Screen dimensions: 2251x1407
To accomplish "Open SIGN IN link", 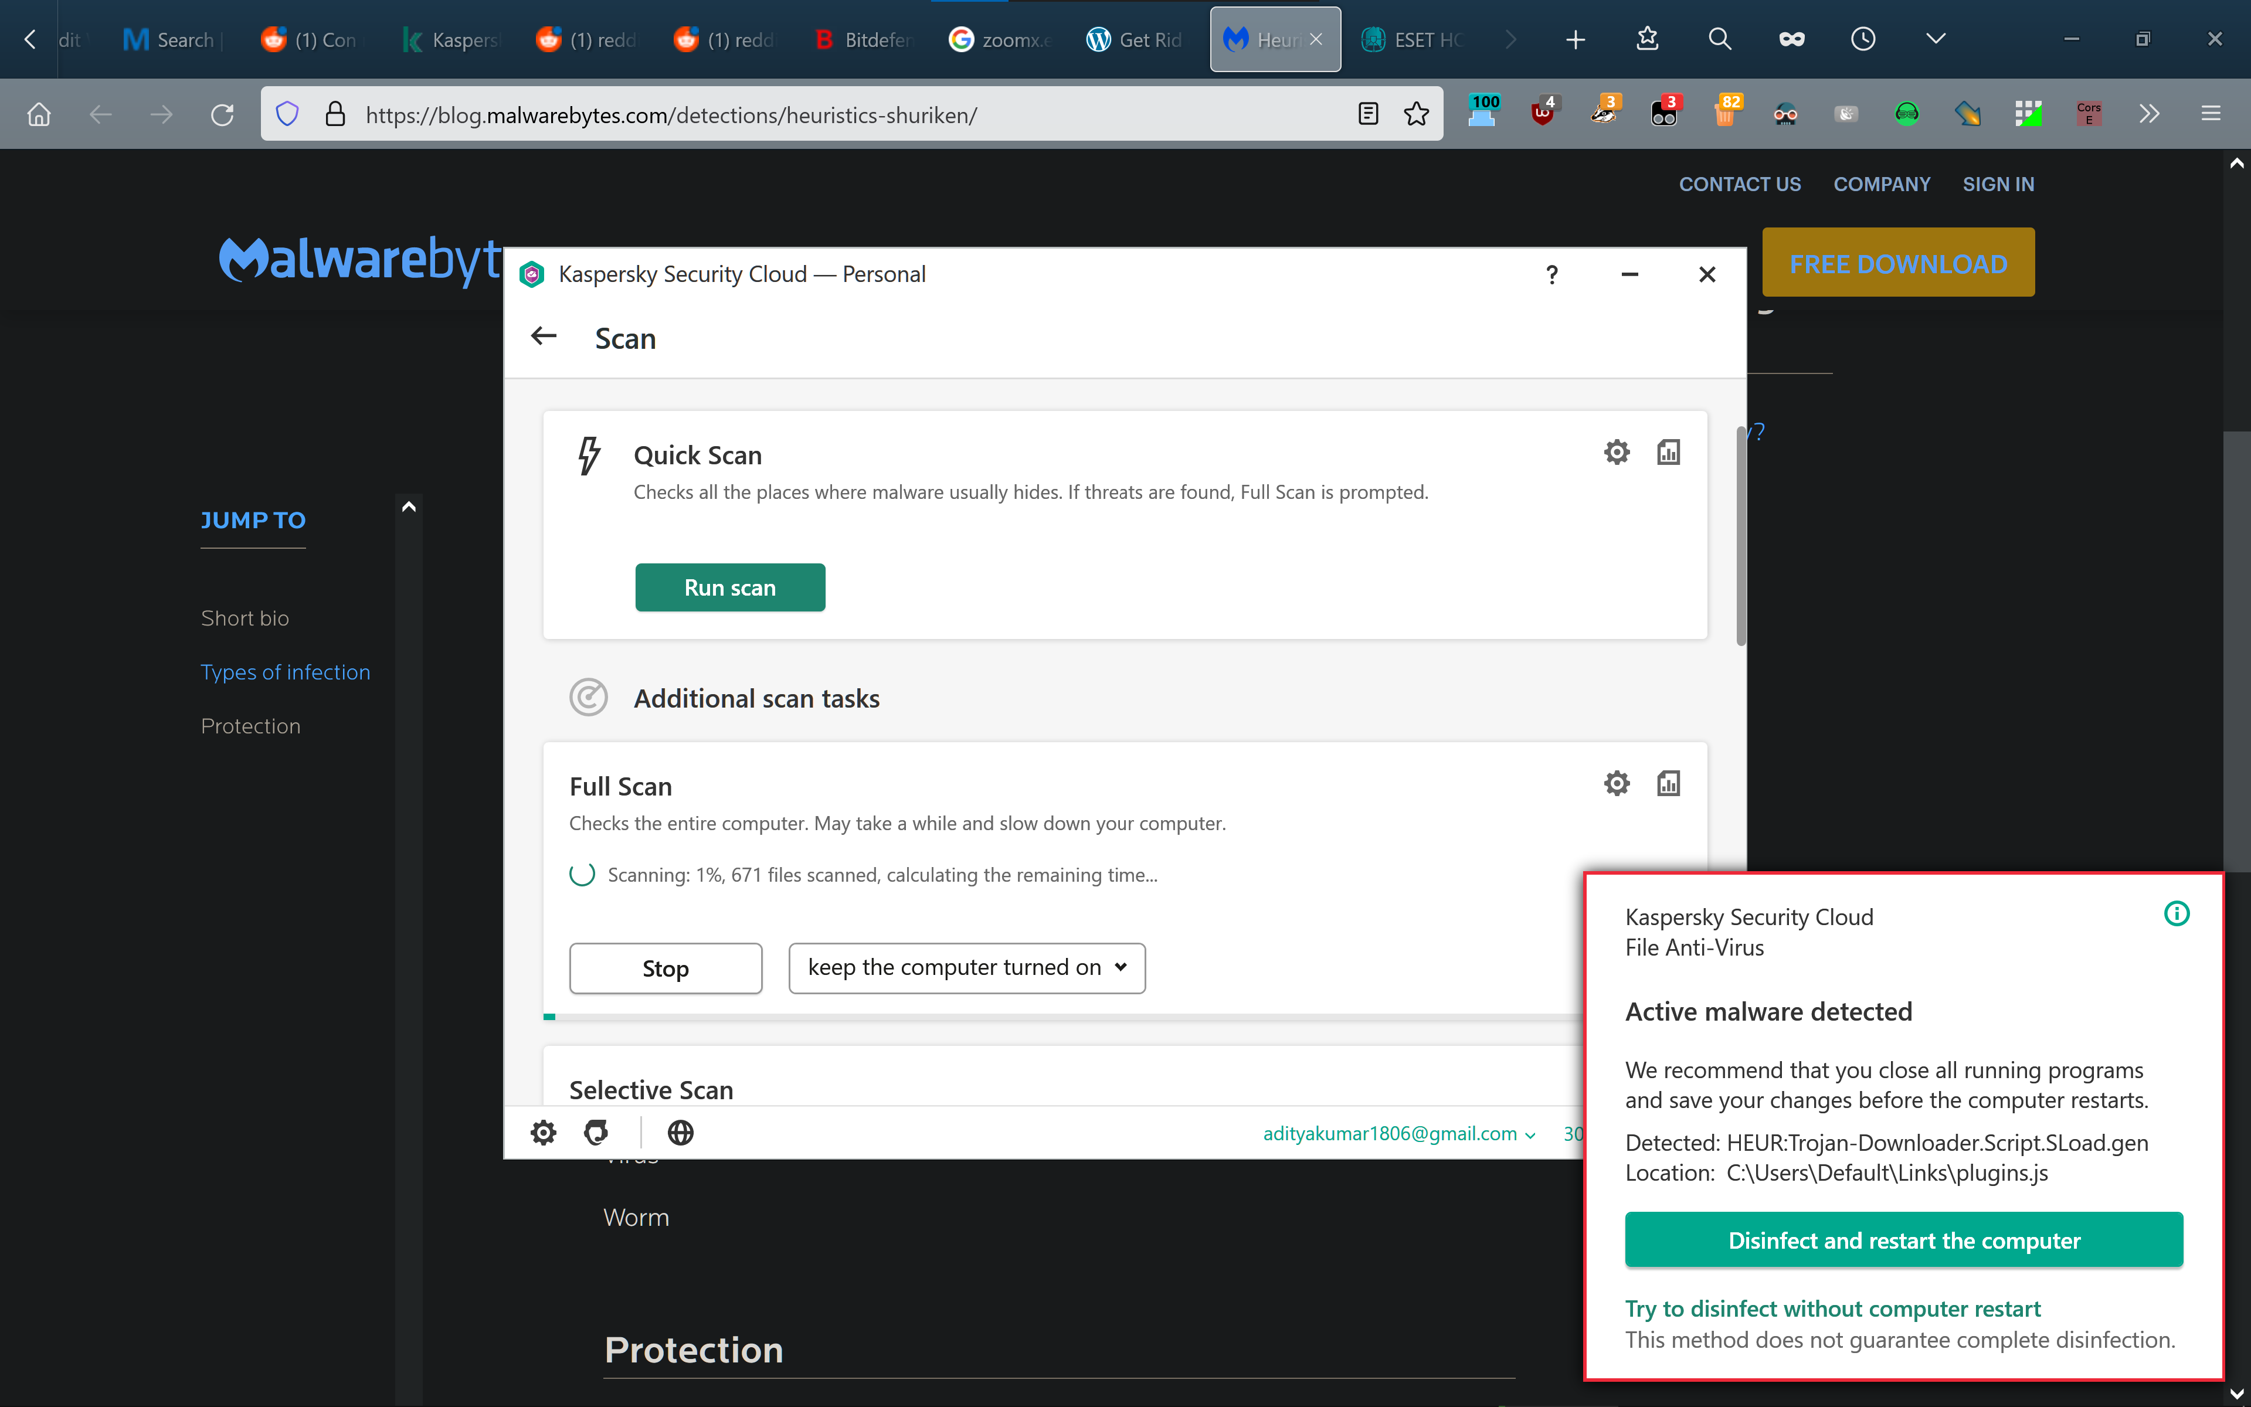I will click(x=1998, y=184).
